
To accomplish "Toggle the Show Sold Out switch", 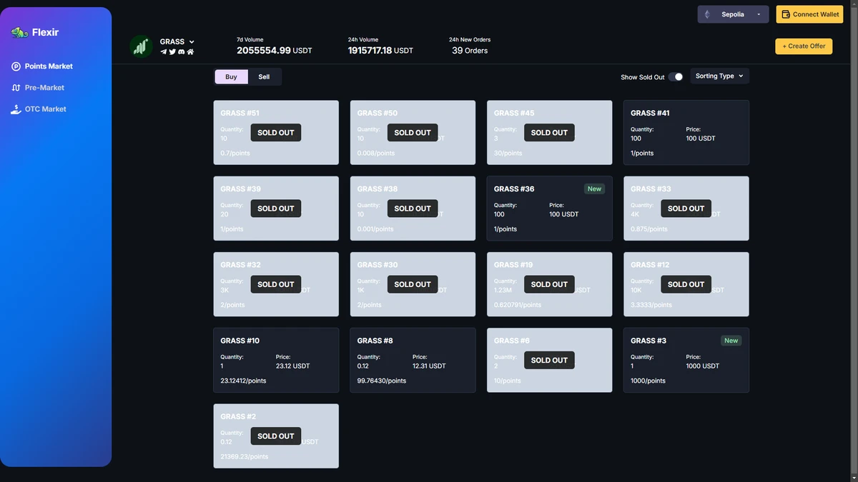I will (x=676, y=76).
